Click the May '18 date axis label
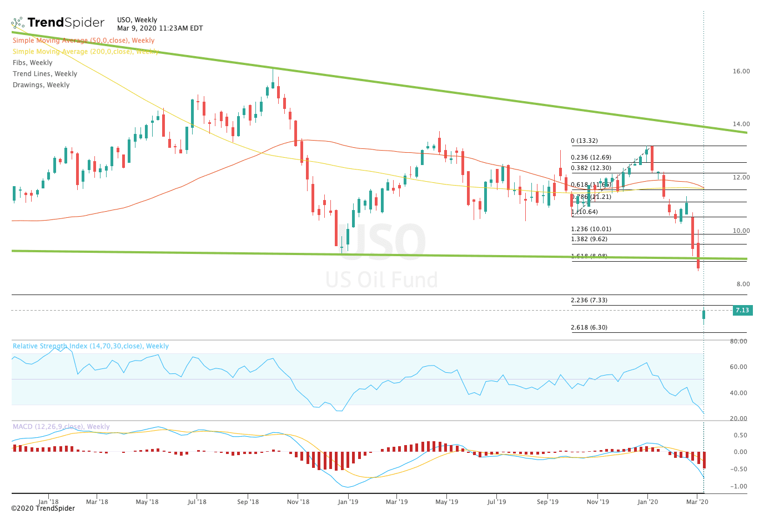This screenshot has width=764, height=519. [x=147, y=502]
